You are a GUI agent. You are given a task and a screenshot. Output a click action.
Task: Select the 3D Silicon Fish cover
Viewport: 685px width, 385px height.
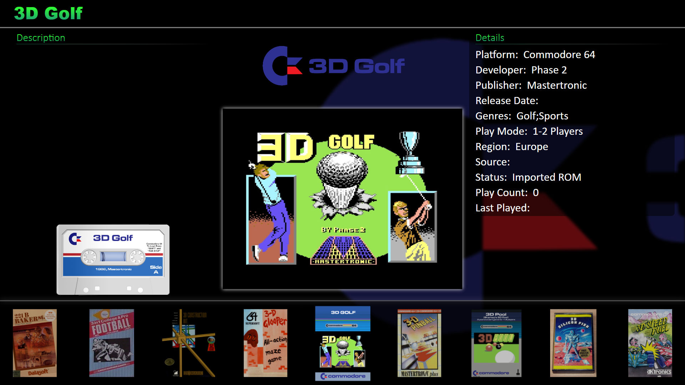click(573, 343)
